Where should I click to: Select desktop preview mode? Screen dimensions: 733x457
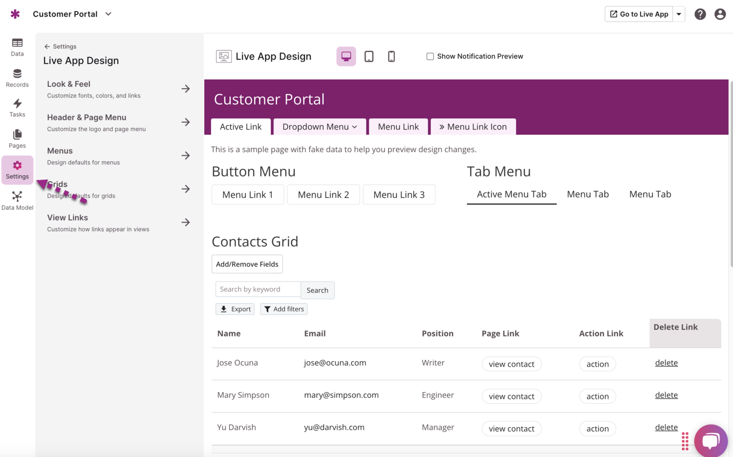tap(346, 56)
